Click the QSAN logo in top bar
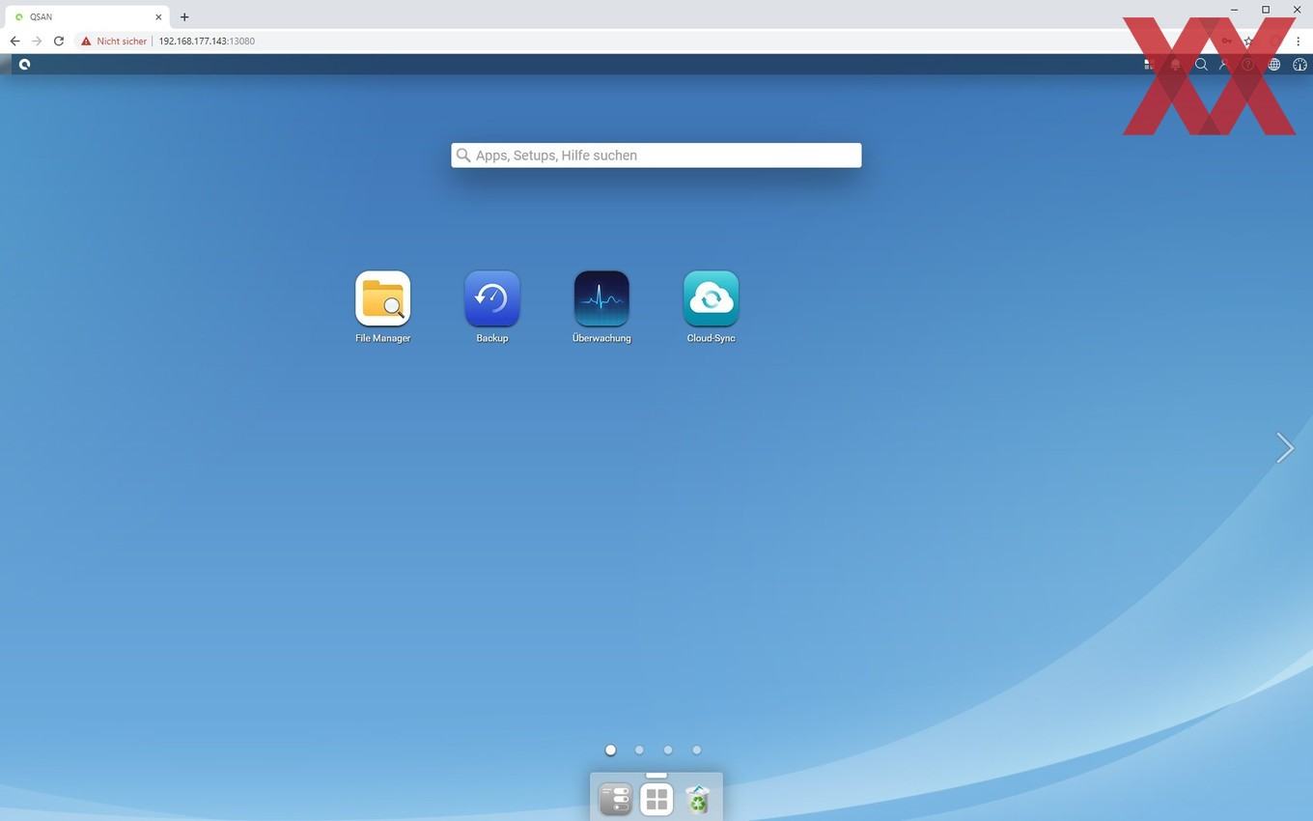1313x821 pixels. click(x=24, y=65)
